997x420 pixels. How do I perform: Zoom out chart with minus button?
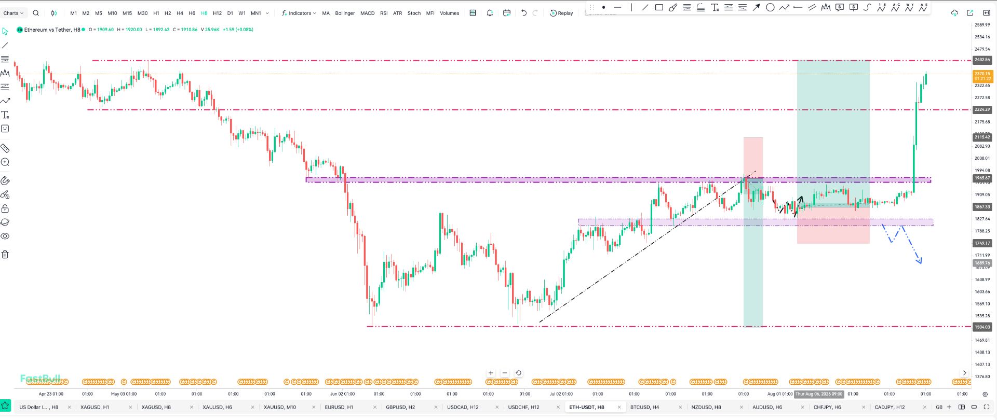pos(505,373)
